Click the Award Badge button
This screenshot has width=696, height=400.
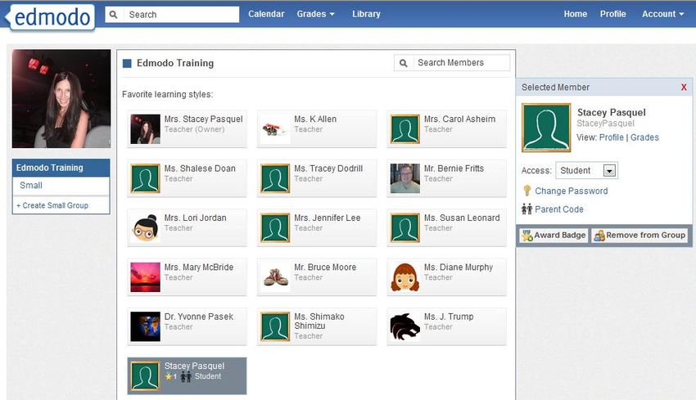pyautogui.click(x=554, y=235)
